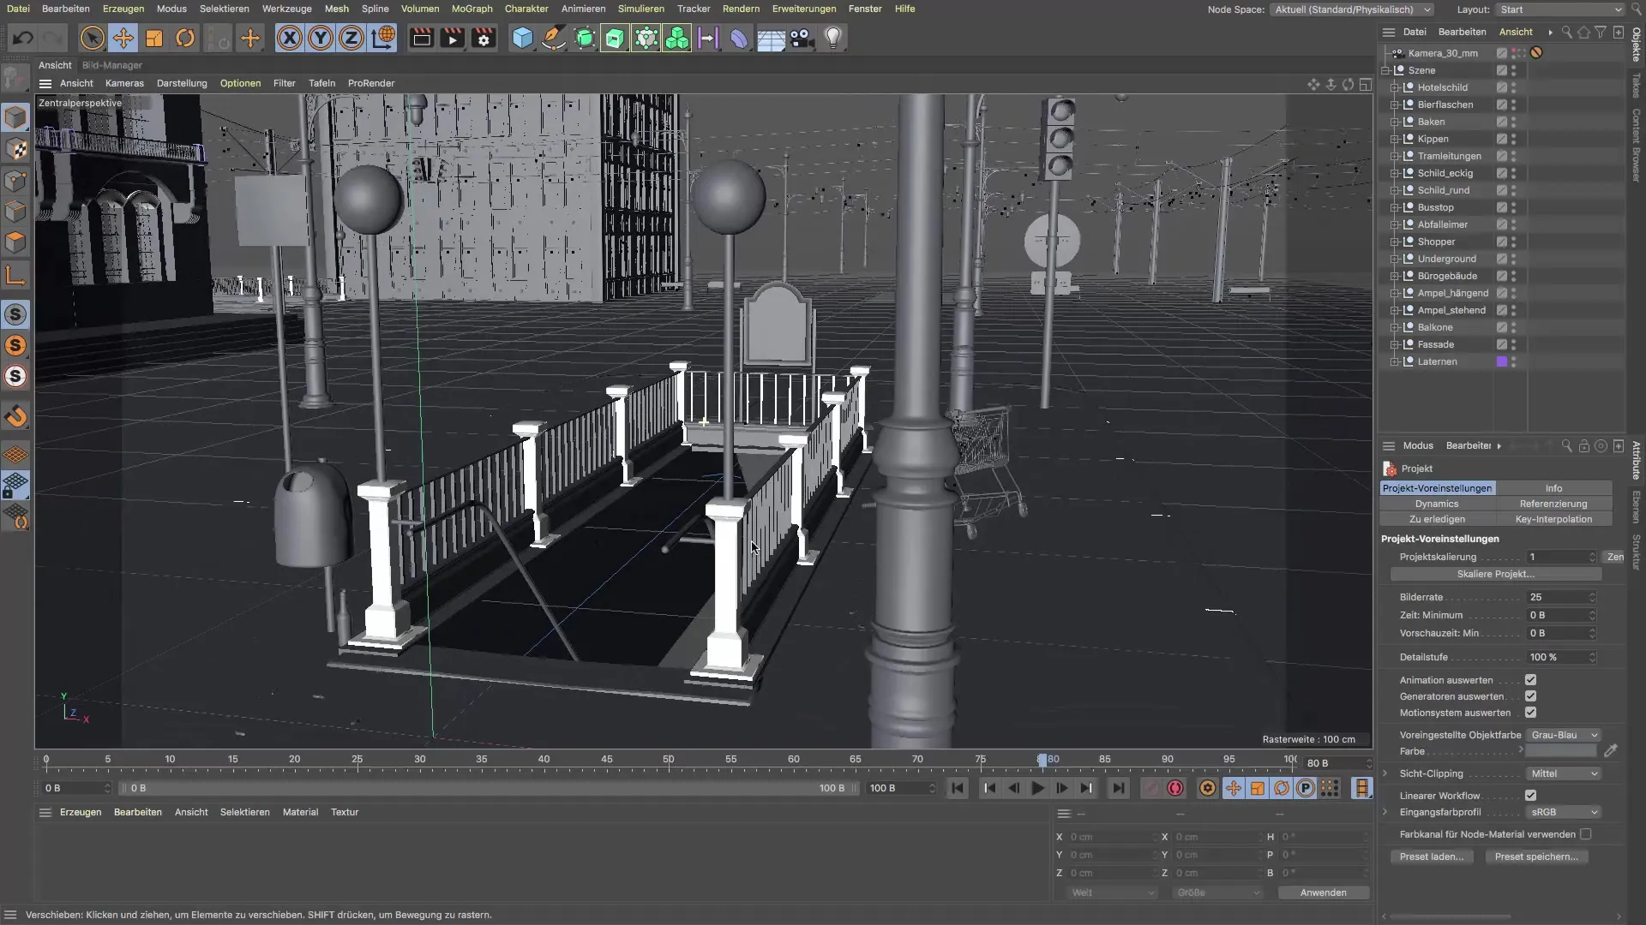
Task: Add a camera object
Action: click(802, 39)
